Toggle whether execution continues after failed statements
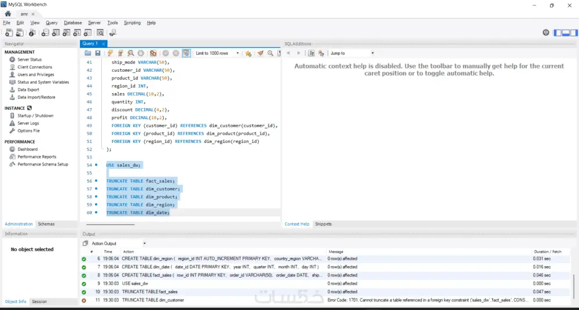 coord(153,53)
